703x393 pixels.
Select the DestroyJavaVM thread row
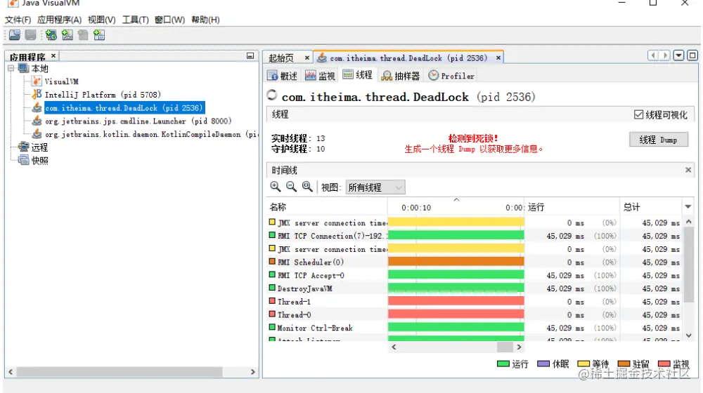tap(475, 288)
